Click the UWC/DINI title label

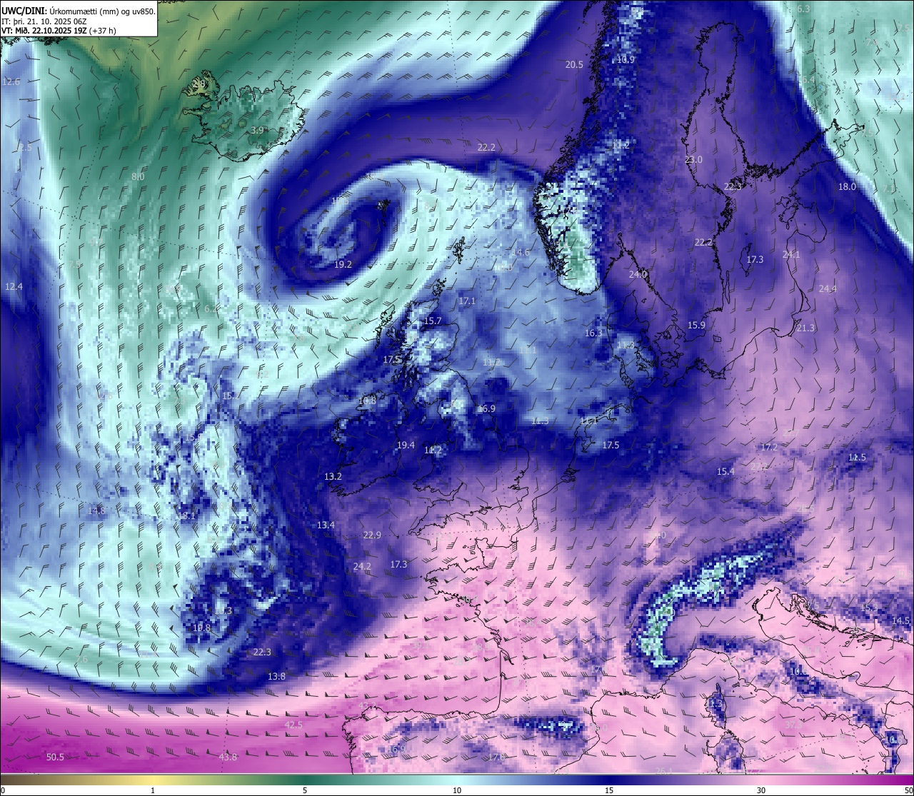24,11
